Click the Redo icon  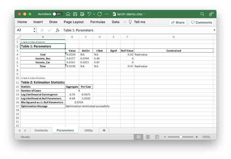tap(100, 14)
